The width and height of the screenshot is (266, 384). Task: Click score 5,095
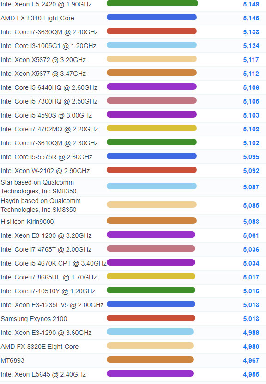point(251,157)
